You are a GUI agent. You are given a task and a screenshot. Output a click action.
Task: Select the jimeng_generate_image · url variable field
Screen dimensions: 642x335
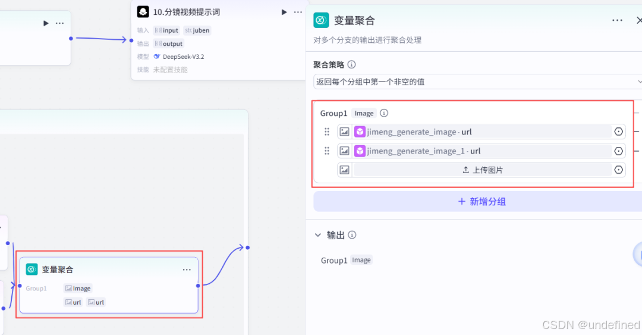pos(482,132)
